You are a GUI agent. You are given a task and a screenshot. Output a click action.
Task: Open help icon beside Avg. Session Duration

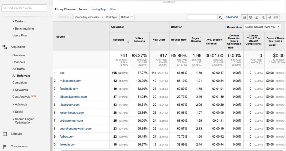(x=220, y=43)
